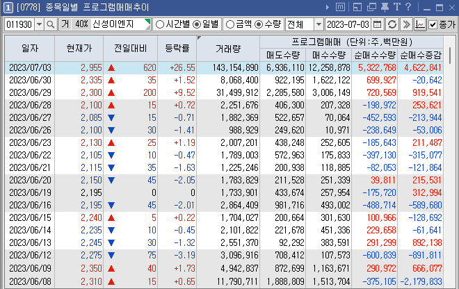Select the 금액 radio button
This screenshot has width=459, height=289.
point(230,24)
